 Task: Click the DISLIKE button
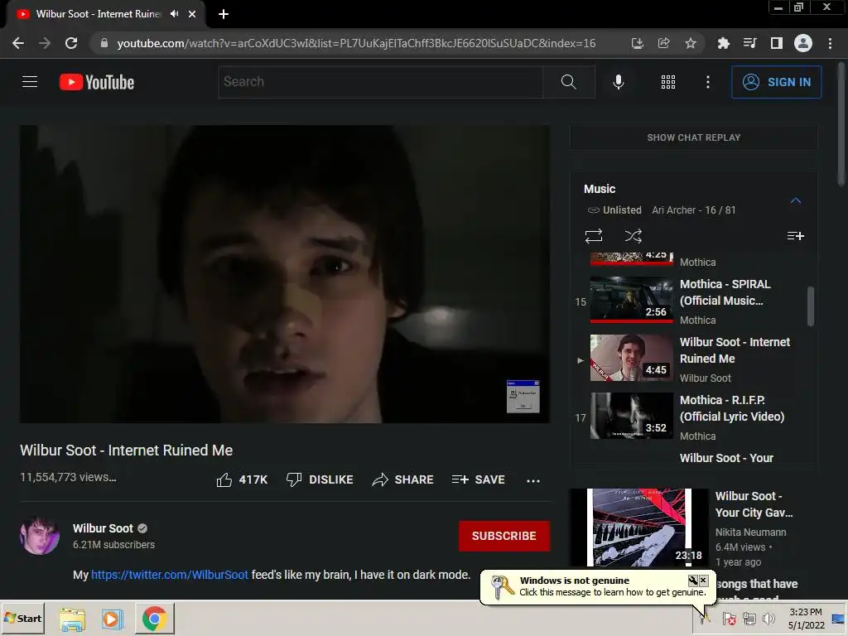click(320, 479)
